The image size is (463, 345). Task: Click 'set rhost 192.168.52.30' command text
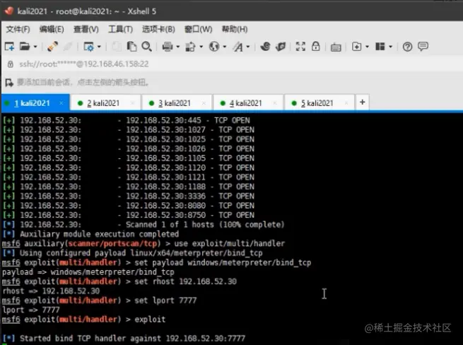[x=185, y=281]
